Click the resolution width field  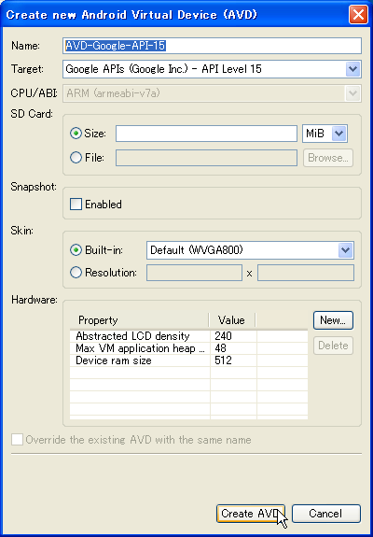click(194, 273)
